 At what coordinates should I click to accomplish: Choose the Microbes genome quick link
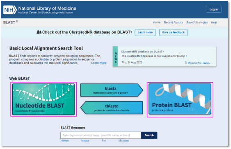[124, 141]
